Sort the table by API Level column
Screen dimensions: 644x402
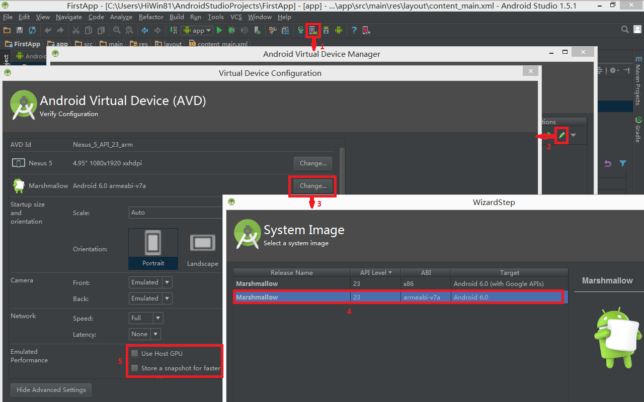[376, 272]
